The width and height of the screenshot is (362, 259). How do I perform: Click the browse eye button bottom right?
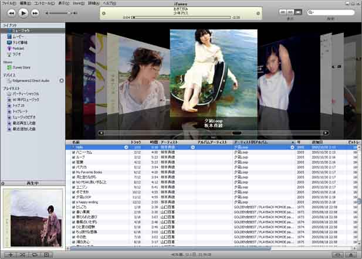338,255
